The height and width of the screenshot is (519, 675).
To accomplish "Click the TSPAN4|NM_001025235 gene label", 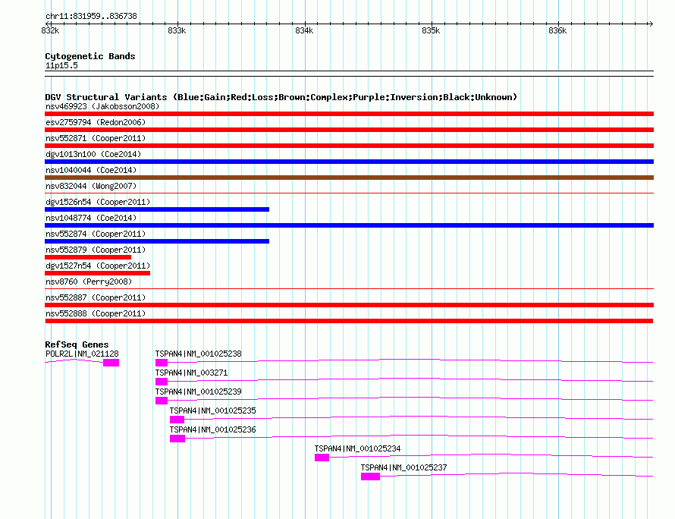I will click(x=212, y=410).
